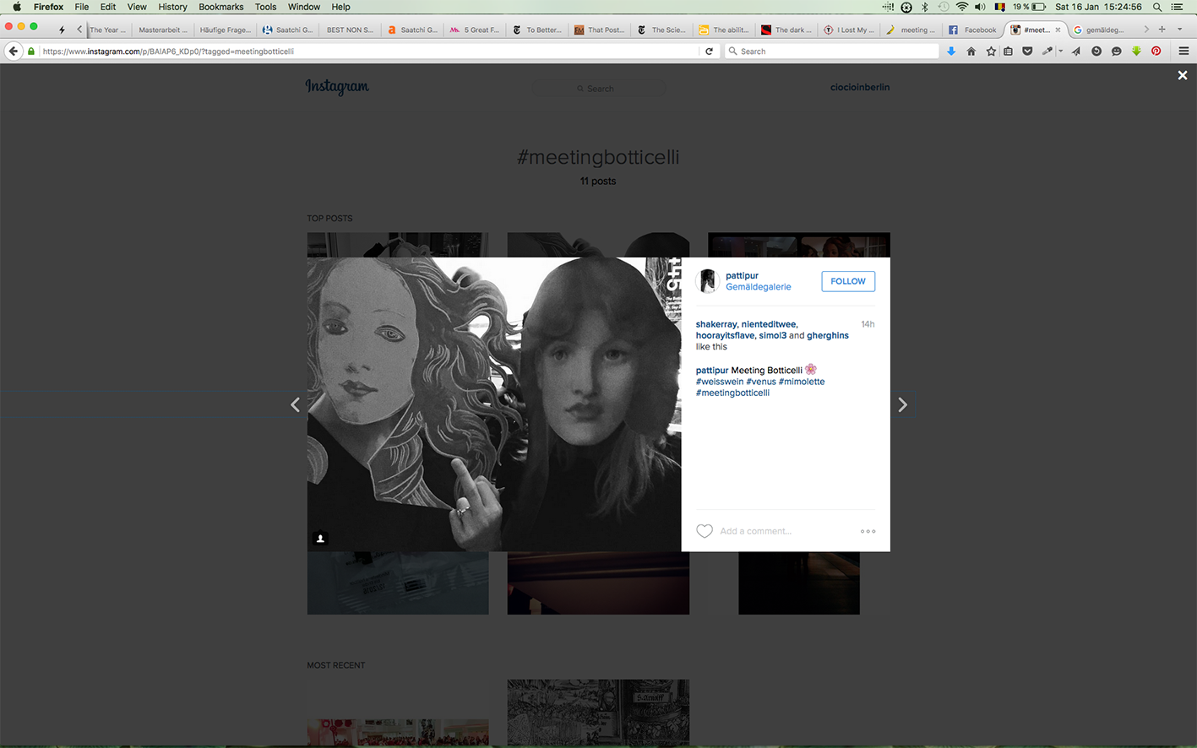Open the #venus hashtag
Screen dimensions: 1197x748
[761, 382]
